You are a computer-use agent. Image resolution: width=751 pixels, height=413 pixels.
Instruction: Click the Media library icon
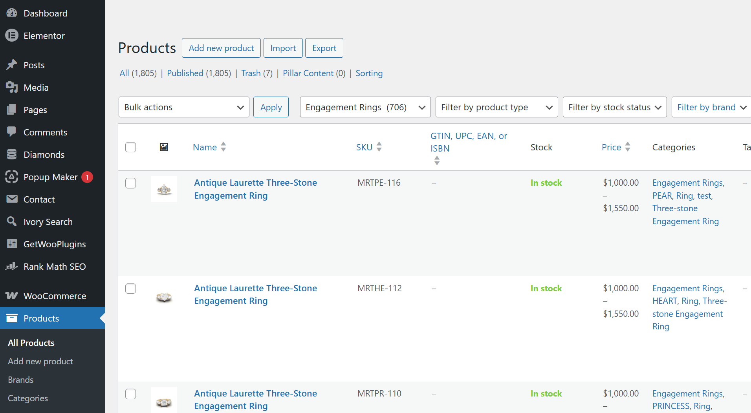tap(12, 87)
